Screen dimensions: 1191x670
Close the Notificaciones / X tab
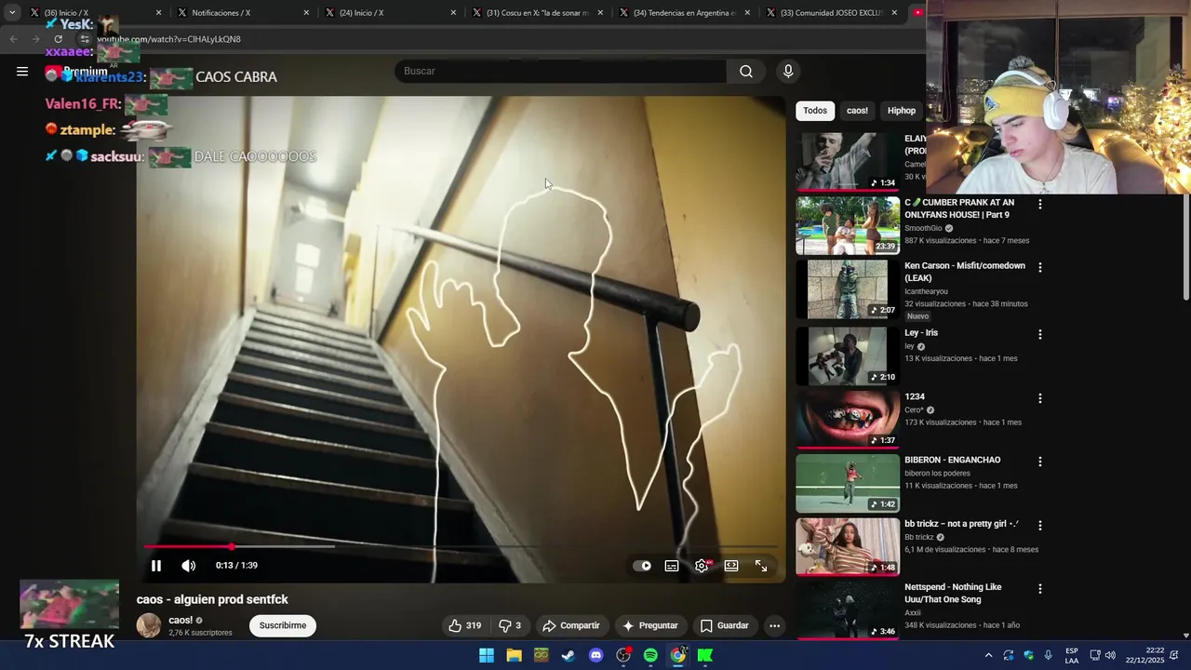306,13
